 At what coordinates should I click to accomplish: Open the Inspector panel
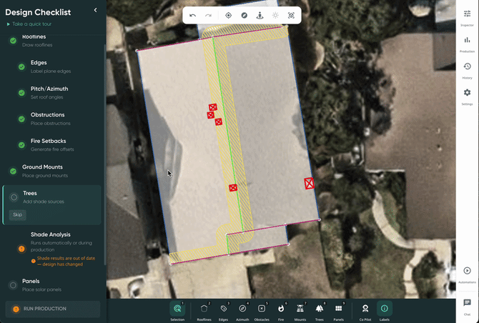467,18
